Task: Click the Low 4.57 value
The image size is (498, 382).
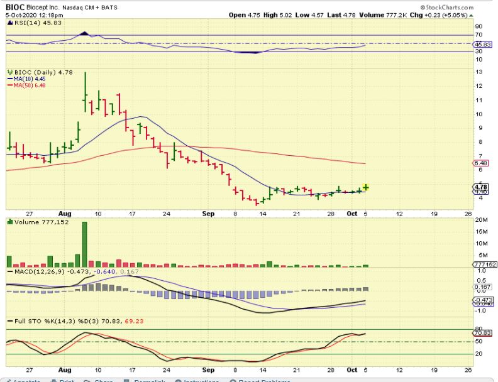Action: click(x=309, y=15)
